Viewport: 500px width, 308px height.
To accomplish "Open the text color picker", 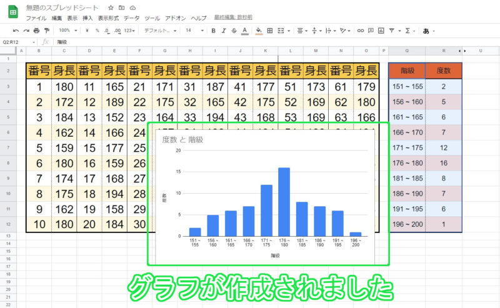I will 244,31.
